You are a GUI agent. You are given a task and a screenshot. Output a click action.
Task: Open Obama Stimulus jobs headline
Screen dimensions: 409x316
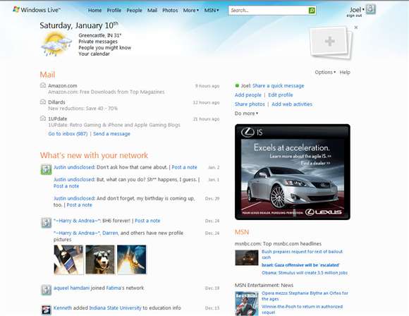[305, 273]
